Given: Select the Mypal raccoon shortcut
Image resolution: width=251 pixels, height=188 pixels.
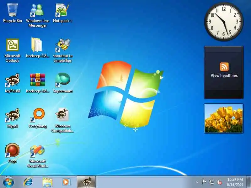Looking at the screenshot, I should pyautogui.click(x=13, y=118).
